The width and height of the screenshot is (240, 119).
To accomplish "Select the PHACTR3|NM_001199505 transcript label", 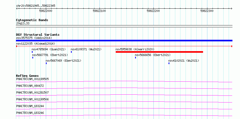I will [x=32, y=79].
